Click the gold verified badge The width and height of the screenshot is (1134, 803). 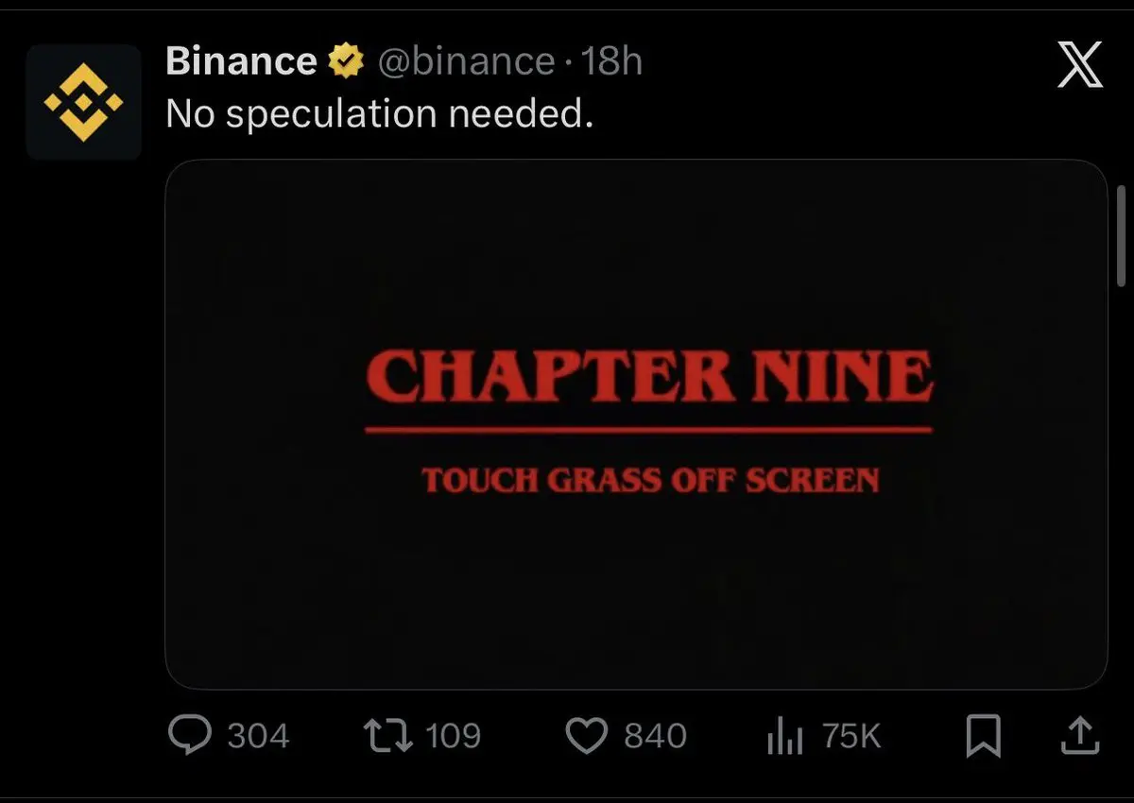346,62
